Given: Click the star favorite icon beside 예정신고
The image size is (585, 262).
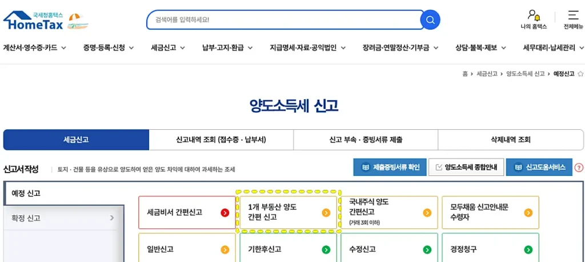Looking at the screenshot, I should click(580, 74).
